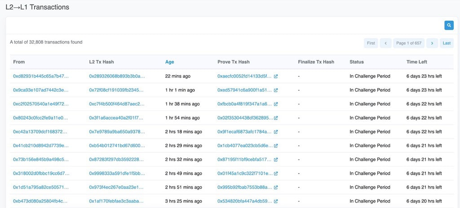
Task: Open external link icon beside 0x87195f11bf9cebfa517
Action: click(276, 160)
